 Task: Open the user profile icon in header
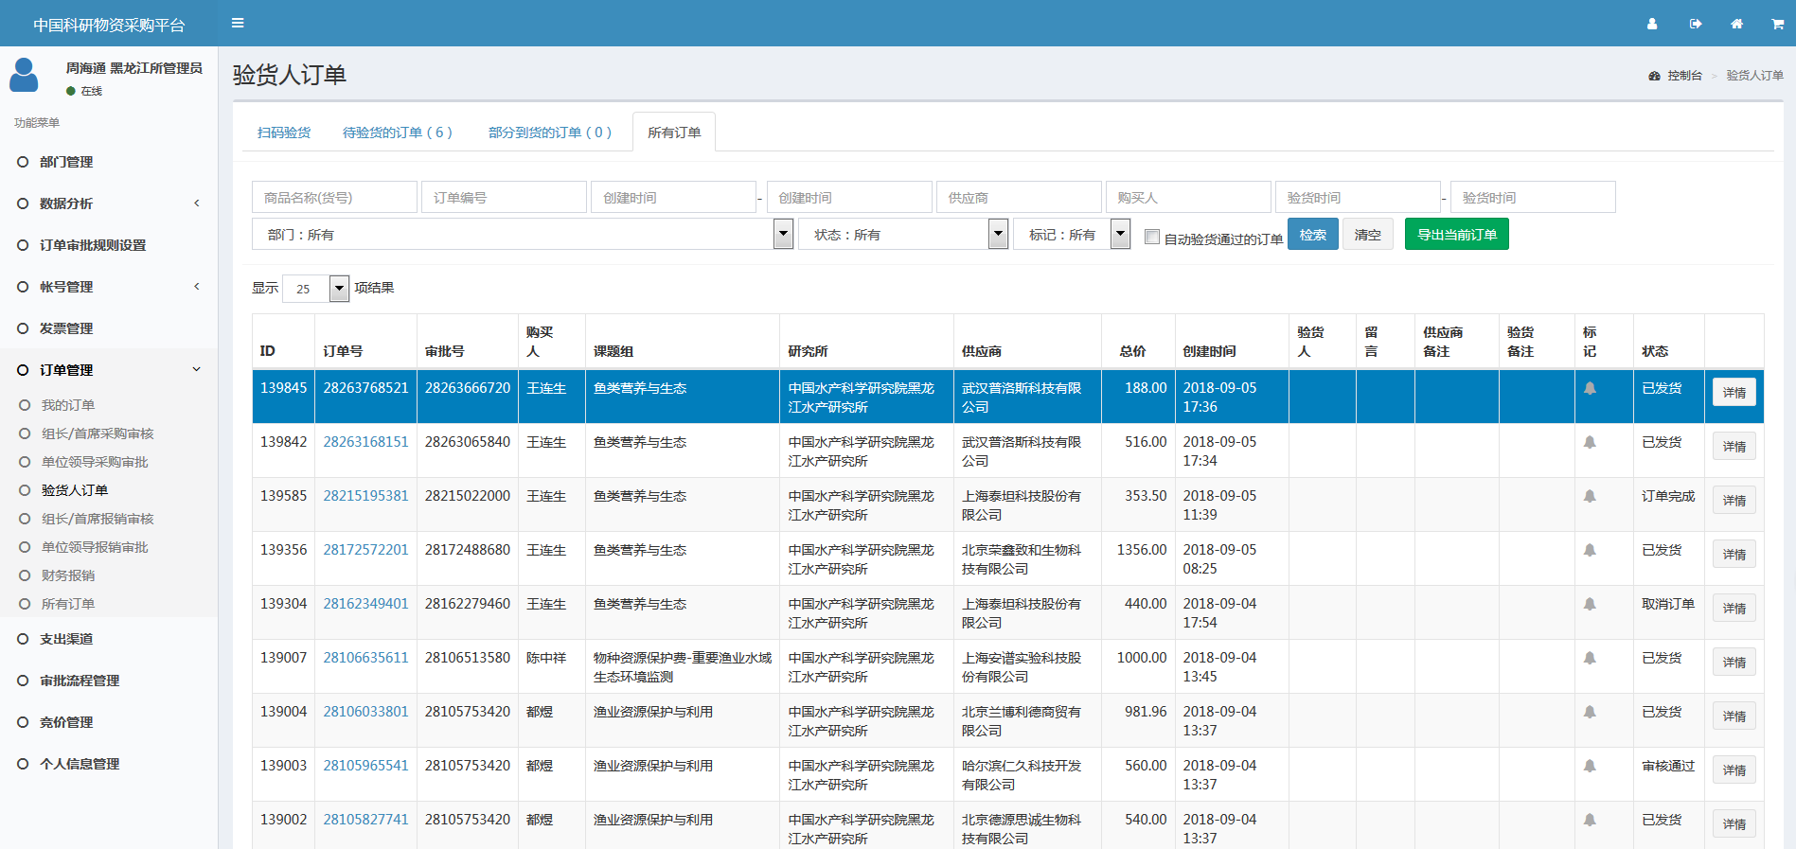click(1652, 24)
